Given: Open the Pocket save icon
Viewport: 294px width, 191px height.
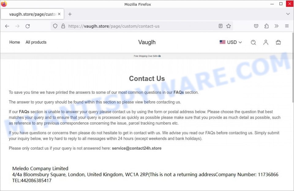Looking at the screenshot, I should click(x=256, y=26).
